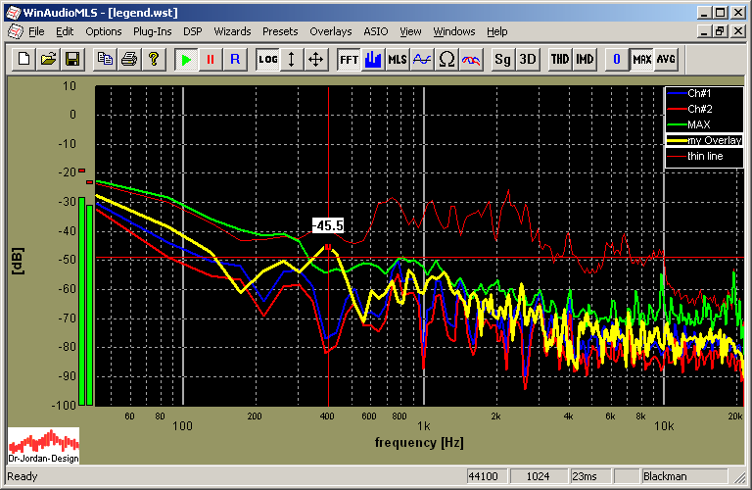Open the Presets menu

point(280,31)
